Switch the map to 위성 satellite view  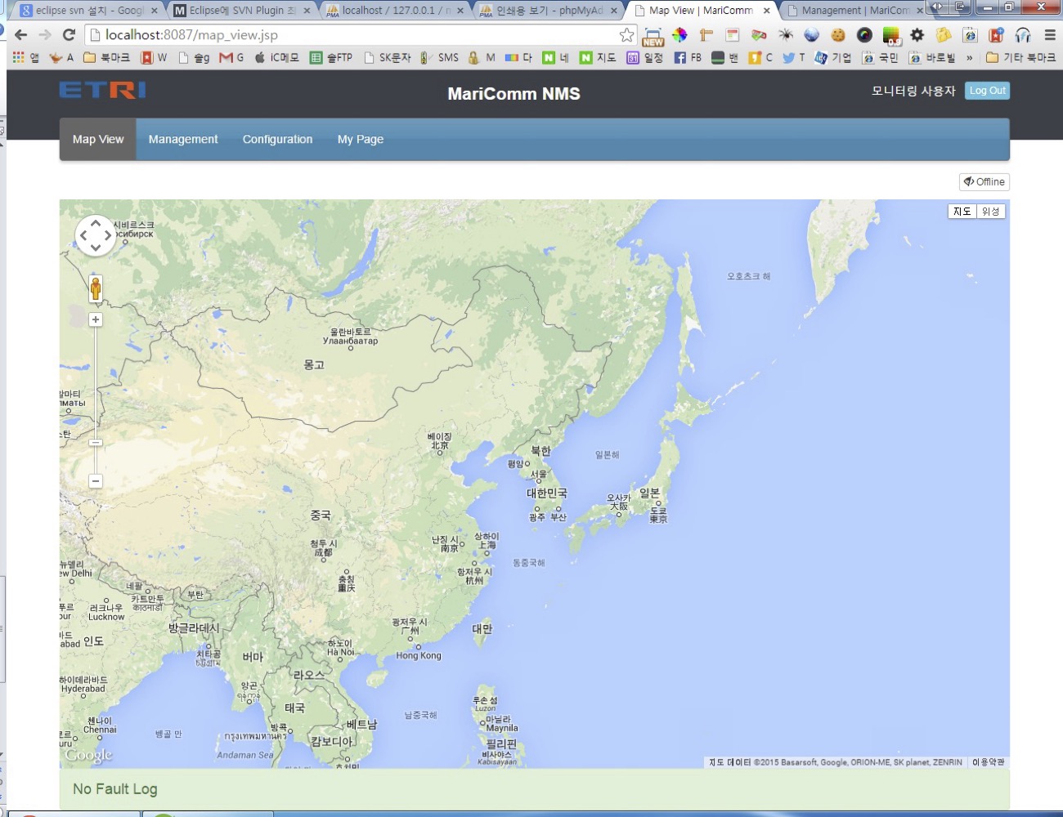[x=991, y=211]
